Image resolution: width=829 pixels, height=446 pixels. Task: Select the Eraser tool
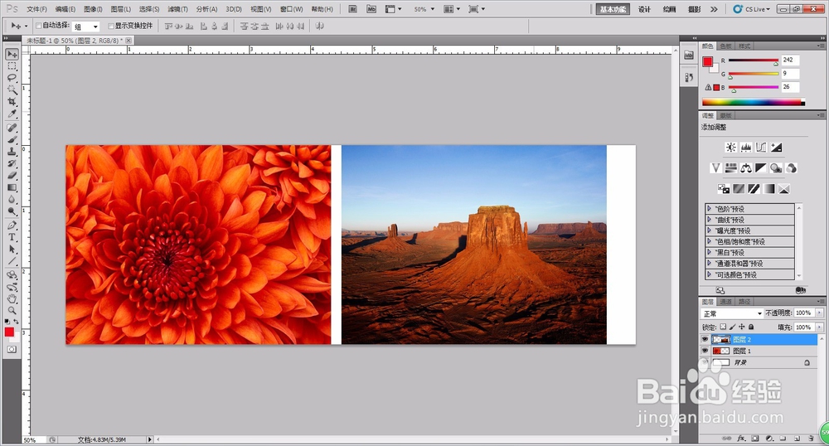click(12, 176)
